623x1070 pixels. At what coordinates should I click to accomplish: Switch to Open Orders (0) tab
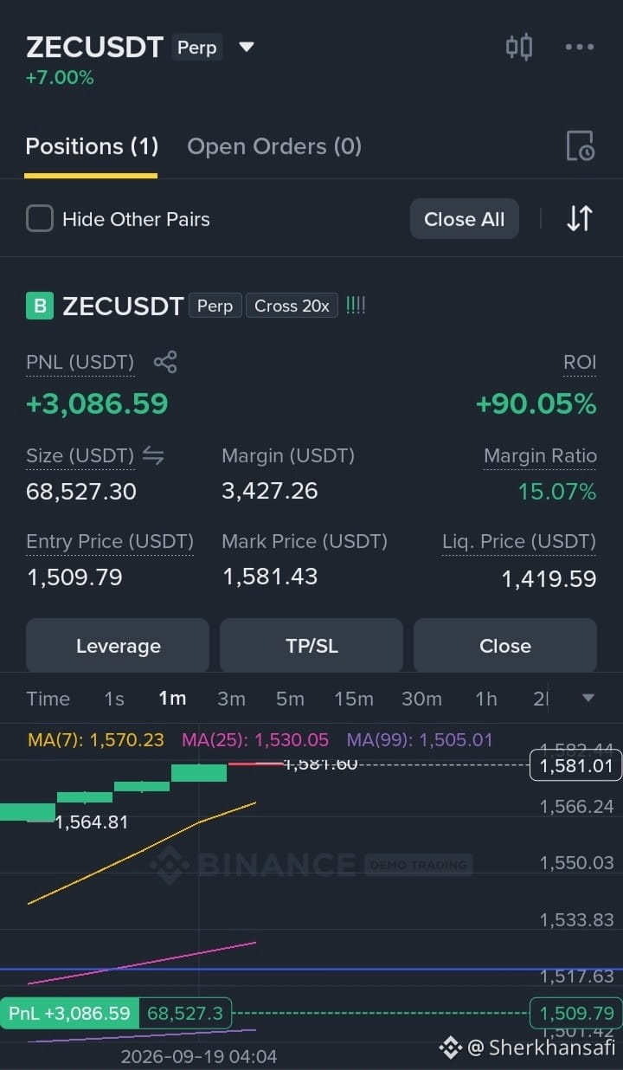pos(274,146)
